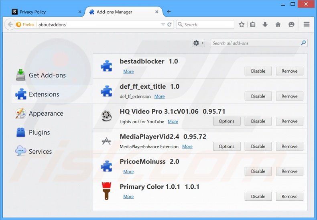This screenshot has width=317, height=220.
Task: Go to the Home page icon
Action: coord(278,24)
